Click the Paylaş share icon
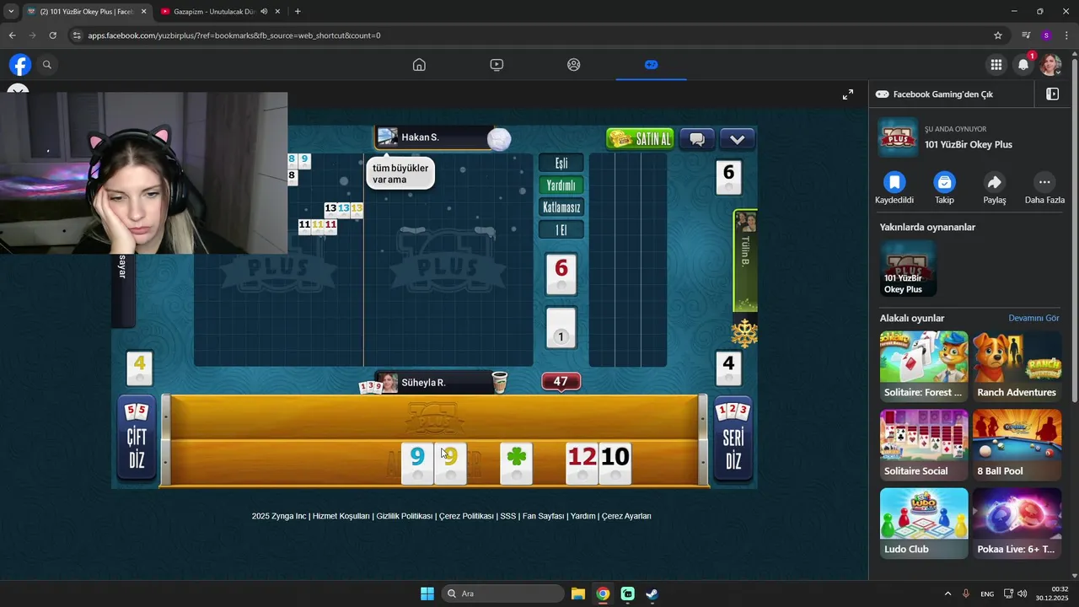The width and height of the screenshot is (1079, 607). point(995,182)
